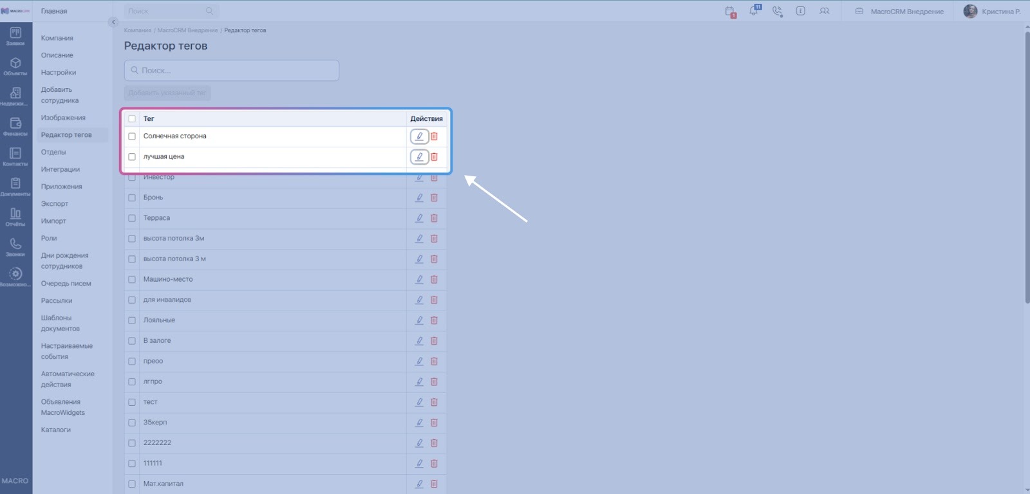Open the Интеграции menu item
The image size is (1030, 494).
tap(61, 169)
